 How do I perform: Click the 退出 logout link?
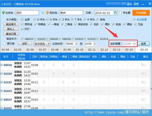129,4
